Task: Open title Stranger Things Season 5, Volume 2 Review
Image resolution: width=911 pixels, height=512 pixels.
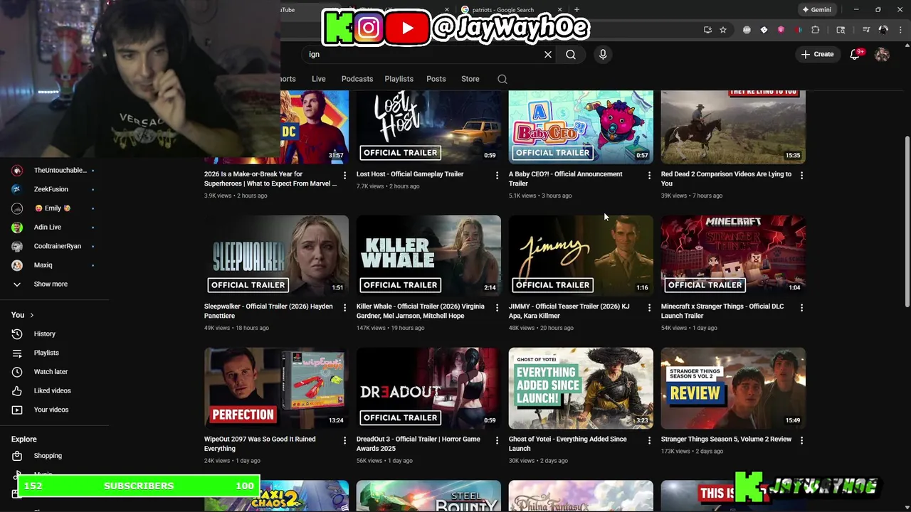Action: [x=726, y=439]
